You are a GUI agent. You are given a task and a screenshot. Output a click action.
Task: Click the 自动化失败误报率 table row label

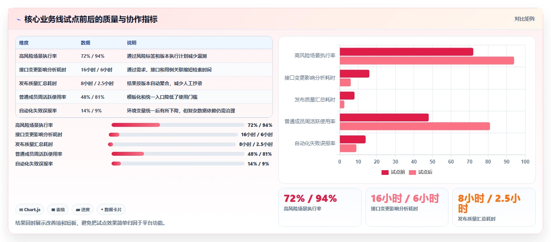(x=38, y=111)
